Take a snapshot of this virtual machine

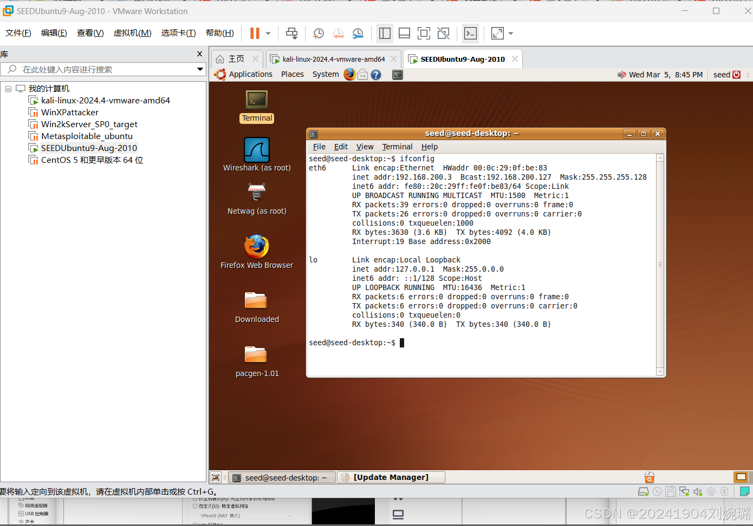(319, 34)
